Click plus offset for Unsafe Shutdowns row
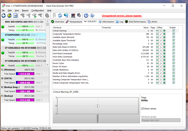This screenshot has width=188, height=131. [x=164, y=70]
